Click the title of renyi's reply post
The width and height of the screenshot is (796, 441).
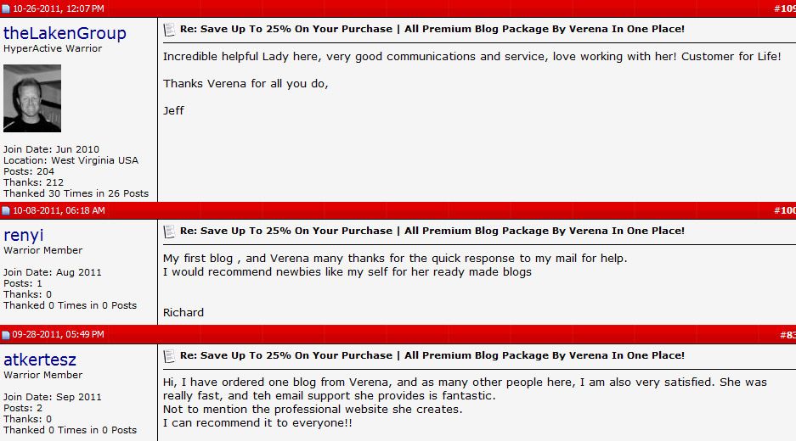coord(432,231)
